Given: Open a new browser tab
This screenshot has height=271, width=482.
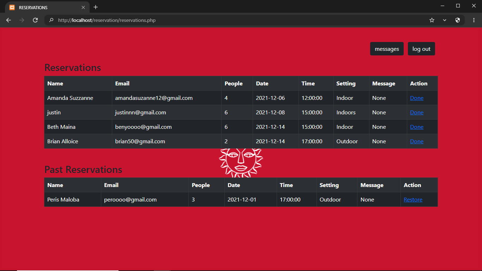Looking at the screenshot, I should click(96, 7).
